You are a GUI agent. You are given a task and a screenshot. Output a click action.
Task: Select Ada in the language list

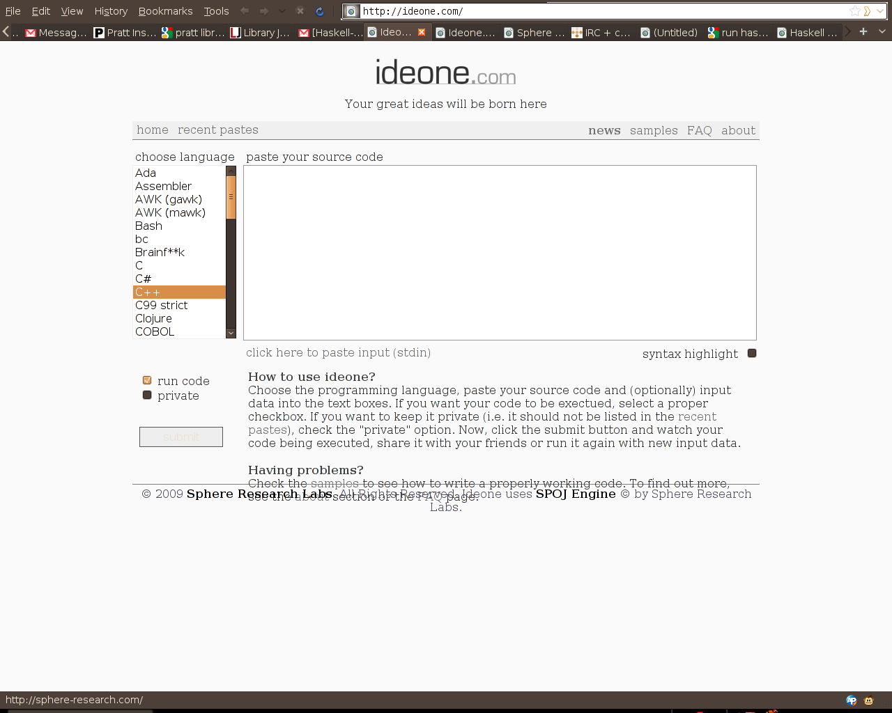coord(179,173)
